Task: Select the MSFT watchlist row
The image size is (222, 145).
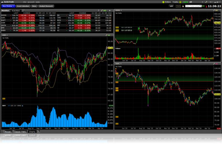Action: [28, 21]
